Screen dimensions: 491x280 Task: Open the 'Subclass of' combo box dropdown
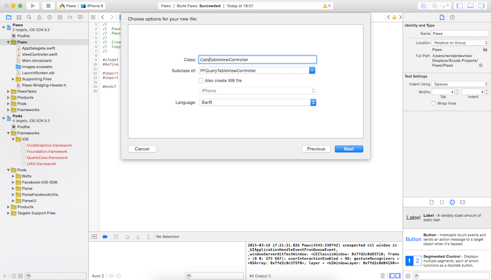click(x=312, y=71)
